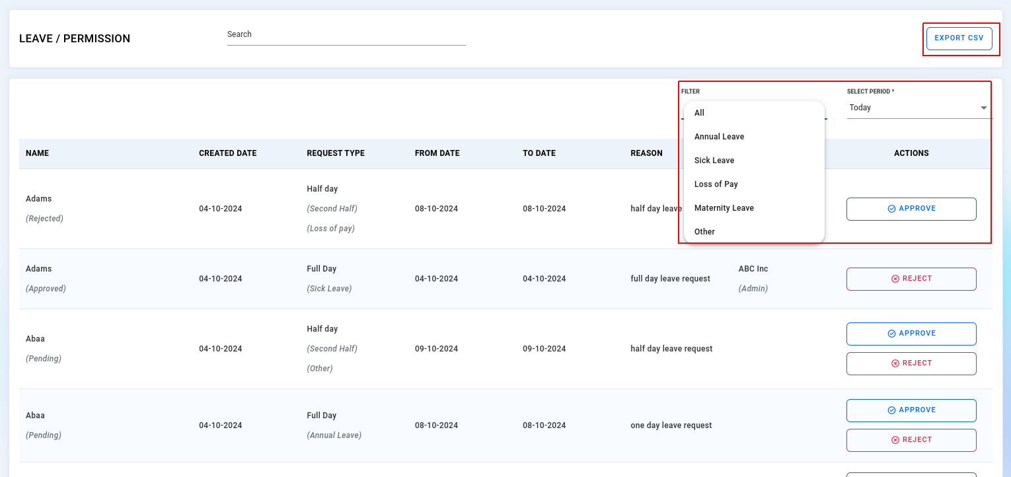The height and width of the screenshot is (477, 1011).
Task: Approve Adams rejected half day request
Action: point(911,209)
